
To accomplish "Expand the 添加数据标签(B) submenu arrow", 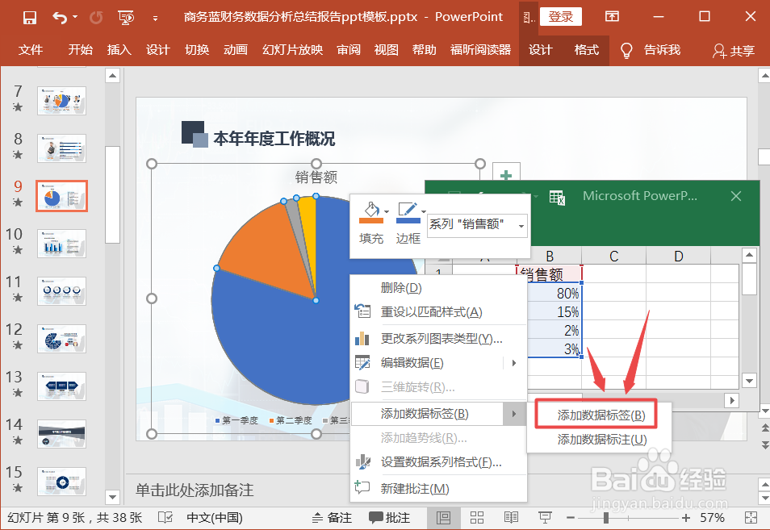I will 514,414.
